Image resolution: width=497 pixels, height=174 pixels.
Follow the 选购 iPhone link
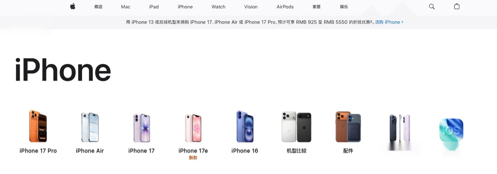[389, 22]
